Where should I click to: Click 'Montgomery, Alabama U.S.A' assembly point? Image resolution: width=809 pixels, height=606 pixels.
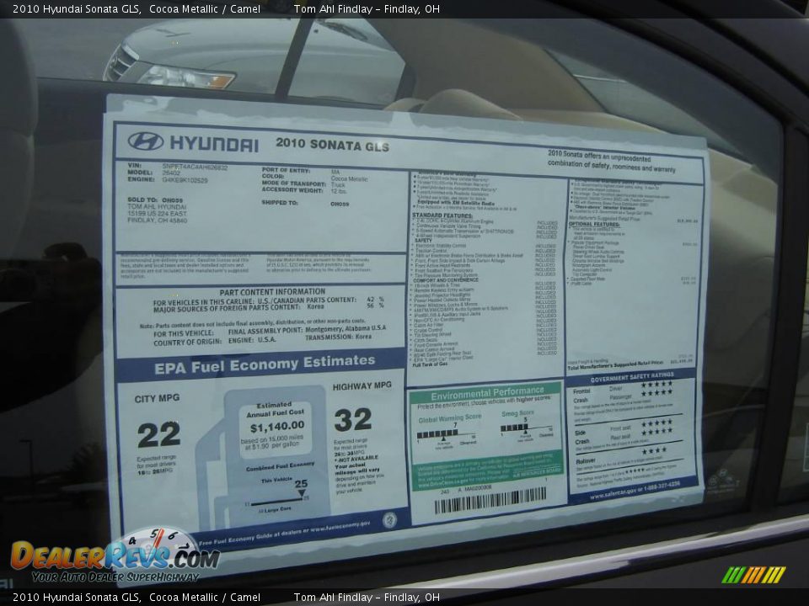tap(346, 328)
